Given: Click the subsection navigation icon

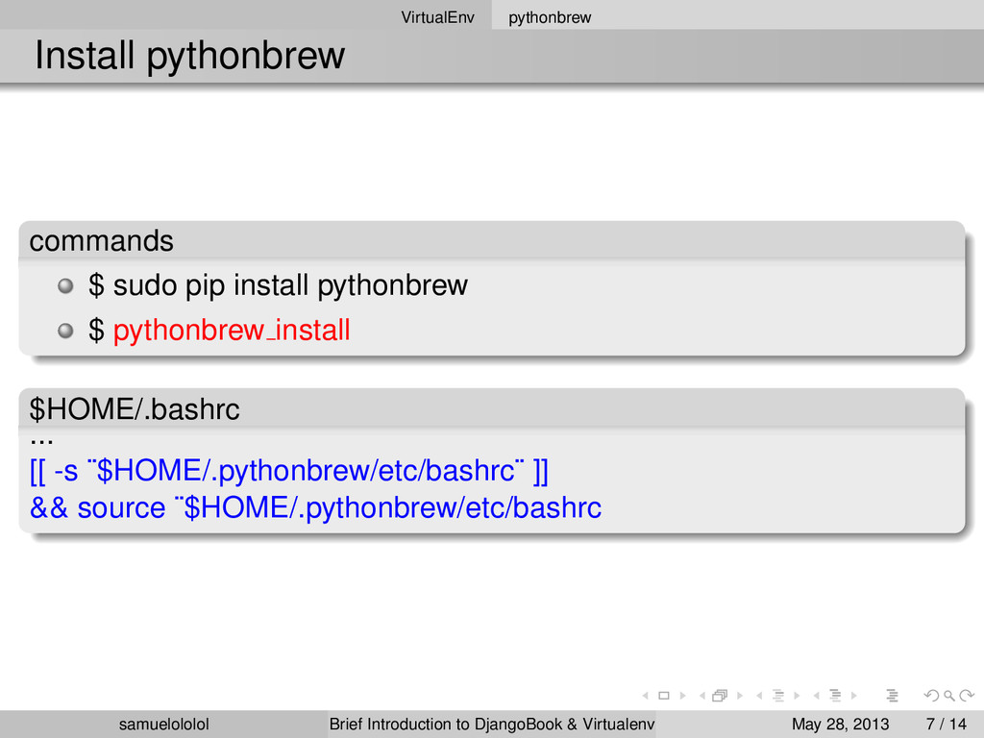Looking at the screenshot, I should 778,696.
